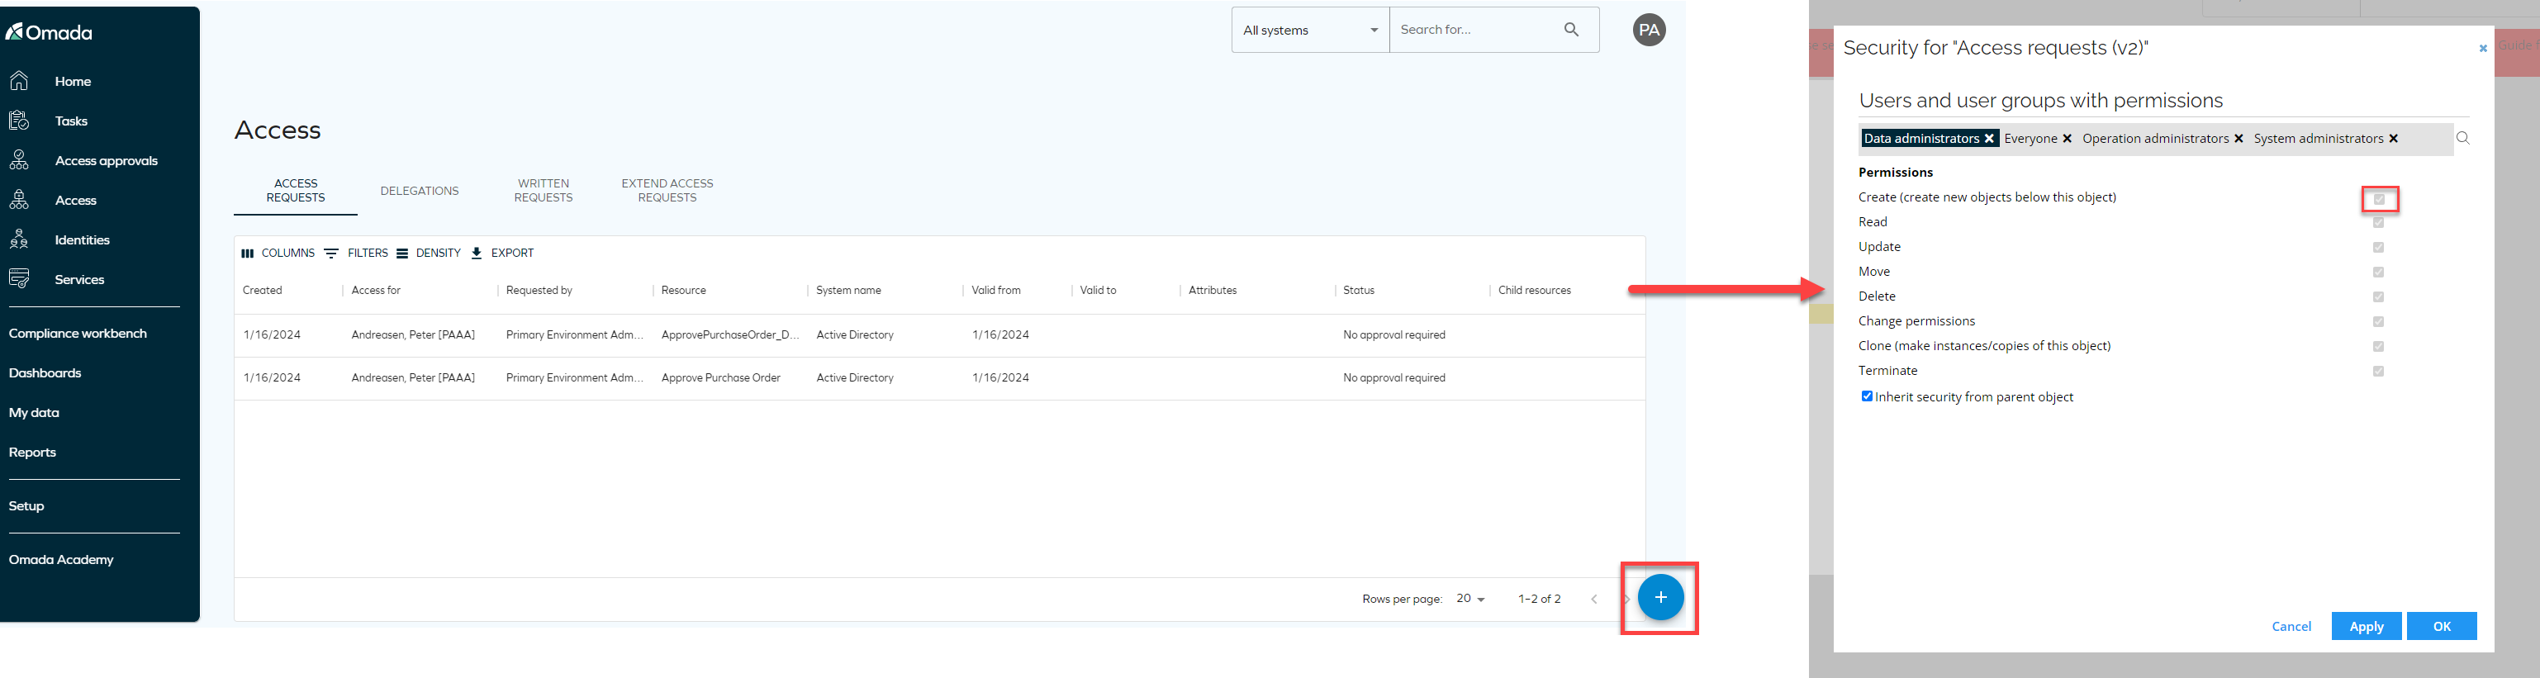This screenshot has height=678, width=2540.
Task: Switch to Extend Access Requests tab
Action: [x=667, y=190]
